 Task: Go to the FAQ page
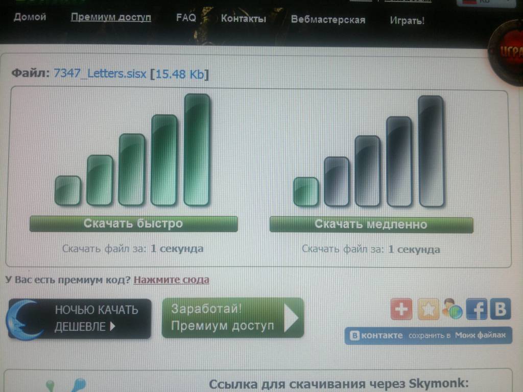pyautogui.click(x=186, y=18)
